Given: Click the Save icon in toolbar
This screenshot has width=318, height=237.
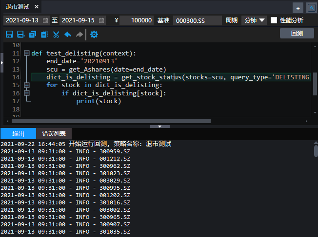Looking at the screenshot, I should tap(9, 35).
